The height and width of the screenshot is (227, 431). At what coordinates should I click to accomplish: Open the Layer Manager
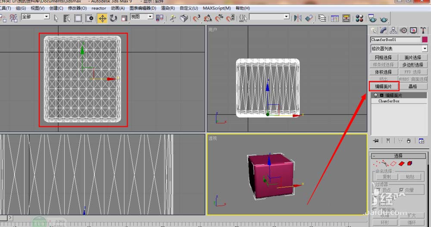[322, 18]
